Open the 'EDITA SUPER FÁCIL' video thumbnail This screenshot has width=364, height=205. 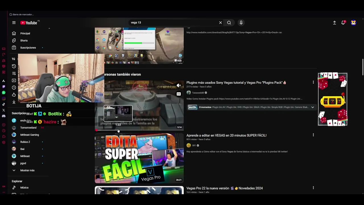139,158
